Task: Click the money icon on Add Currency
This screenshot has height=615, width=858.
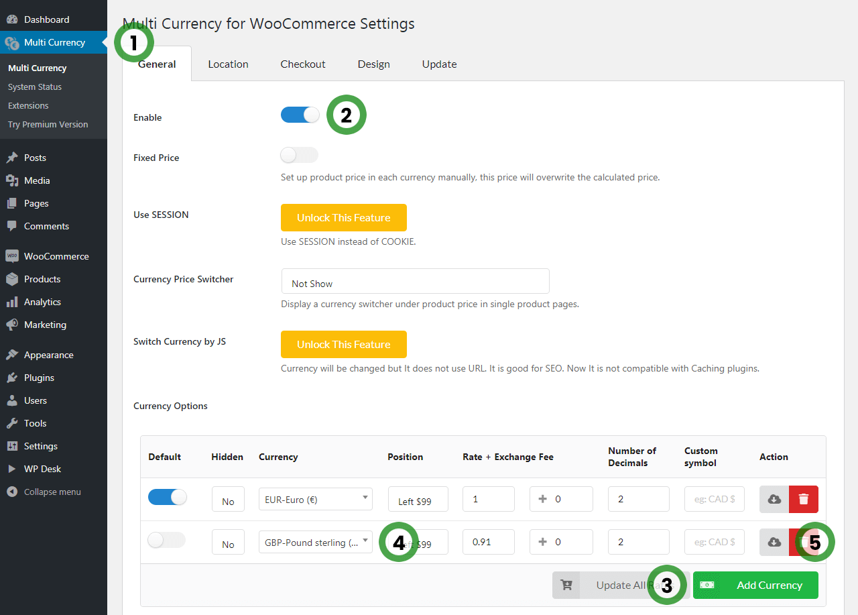Action: tap(707, 585)
